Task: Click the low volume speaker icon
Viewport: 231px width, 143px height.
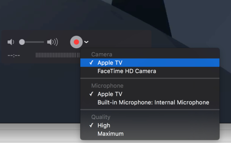Action: [x=11, y=42]
